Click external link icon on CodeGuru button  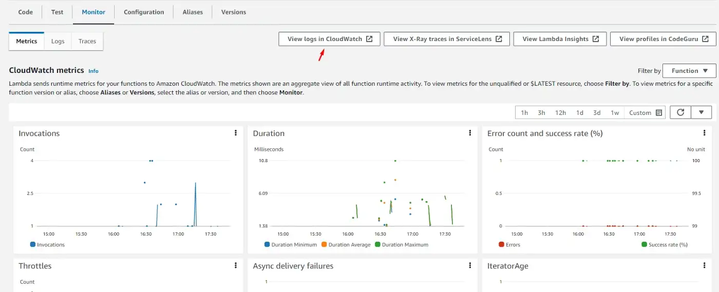[706, 39]
